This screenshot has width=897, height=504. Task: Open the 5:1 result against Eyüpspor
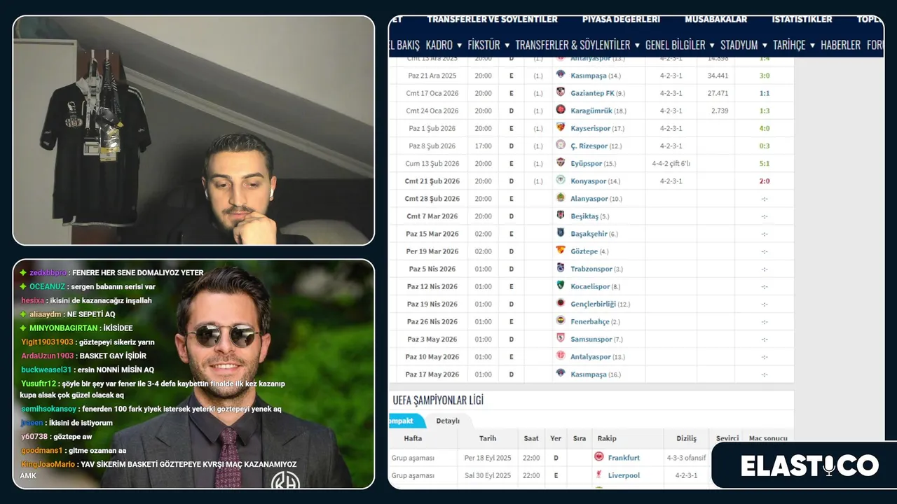tap(764, 163)
